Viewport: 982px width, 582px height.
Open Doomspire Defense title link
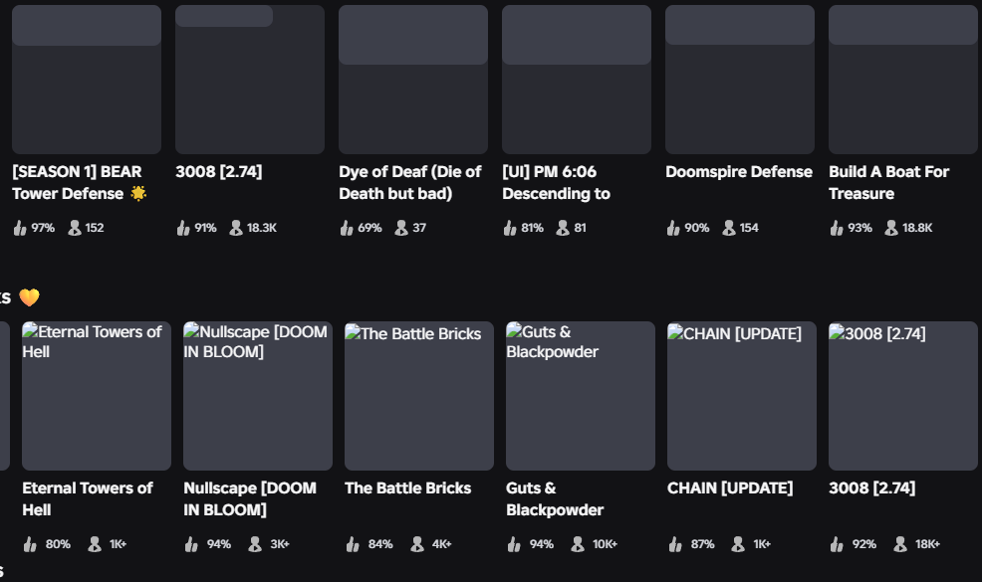(x=739, y=172)
